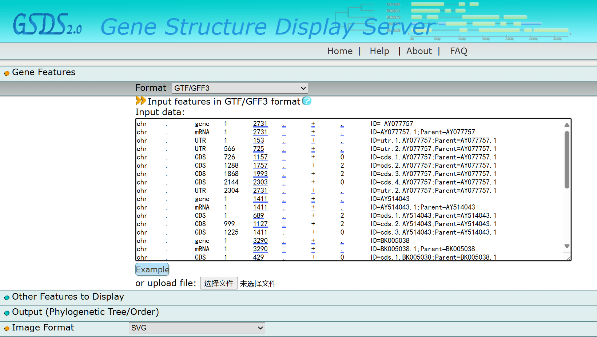597x337 pixels.
Task: Click ID=cds.3.AY514043;Parent=AY514043.1 text
Action: [433, 232]
